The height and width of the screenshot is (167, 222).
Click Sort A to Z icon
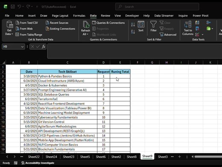(x=133, y=24)
